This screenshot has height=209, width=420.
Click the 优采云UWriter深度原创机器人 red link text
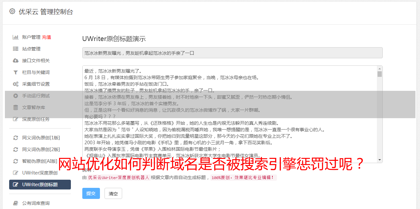(x=119, y=178)
